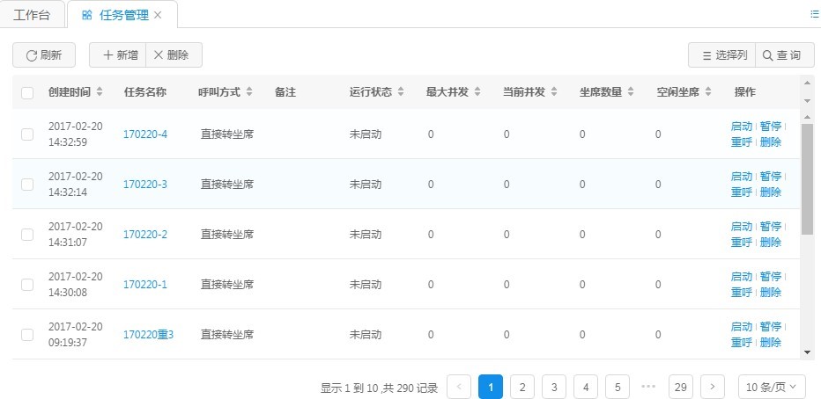Click the 删除 toolbar delete button
The height and width of the screenshot is (399, 821).
click(x=173, y=55)
